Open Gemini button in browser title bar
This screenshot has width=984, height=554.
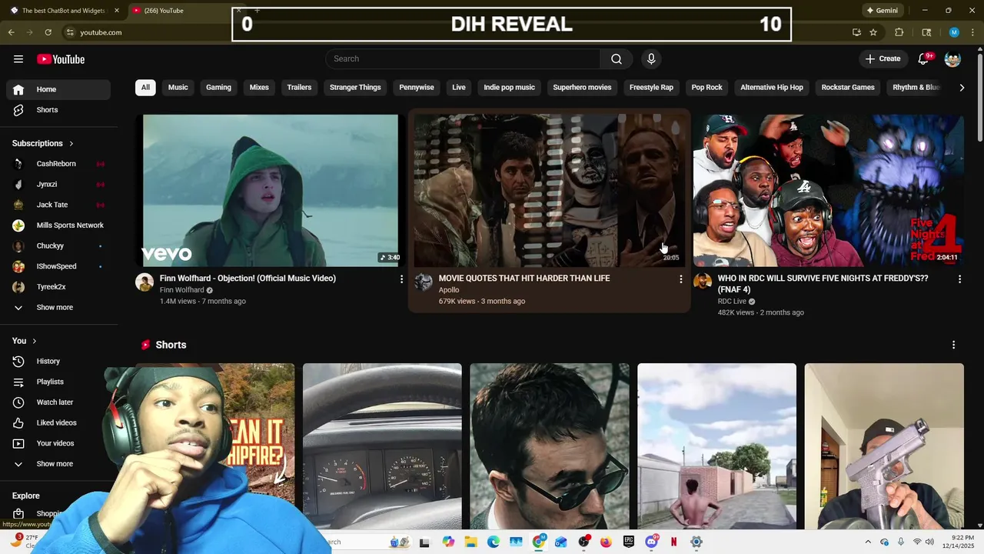pos(883,11)
